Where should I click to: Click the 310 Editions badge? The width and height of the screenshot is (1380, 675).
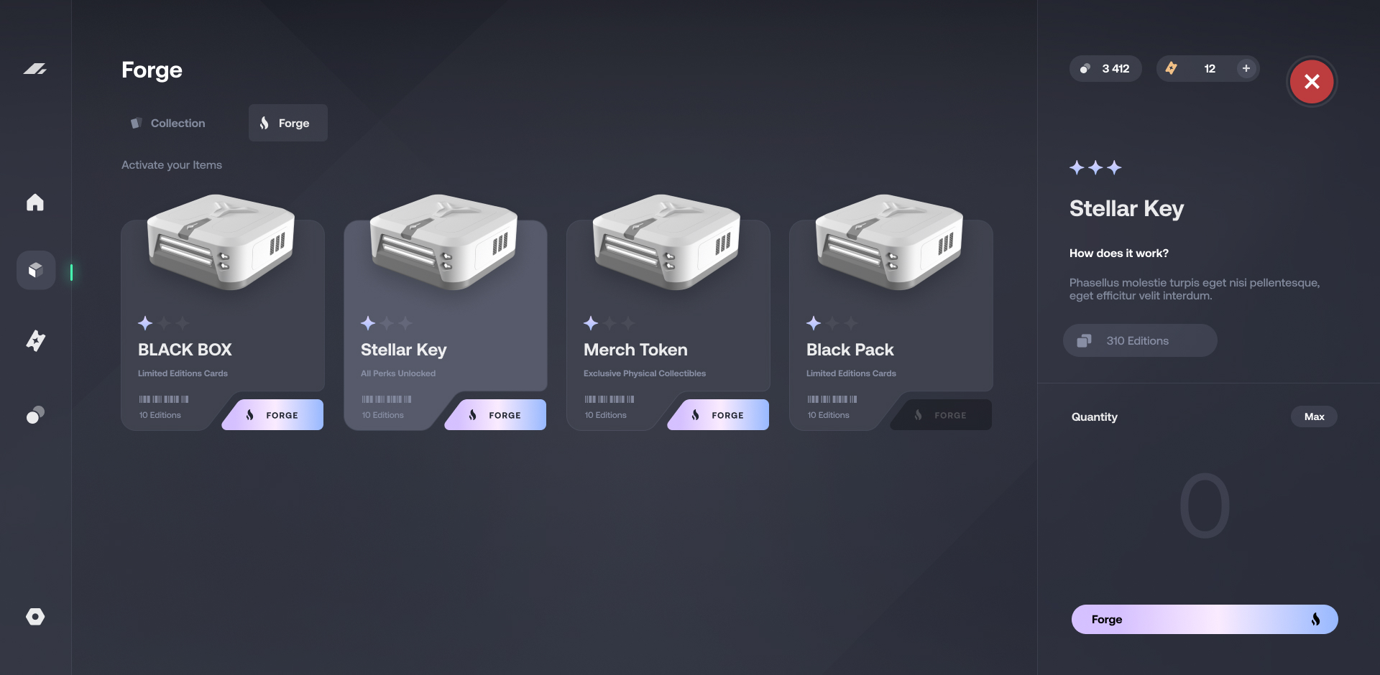click(1140, 340)
